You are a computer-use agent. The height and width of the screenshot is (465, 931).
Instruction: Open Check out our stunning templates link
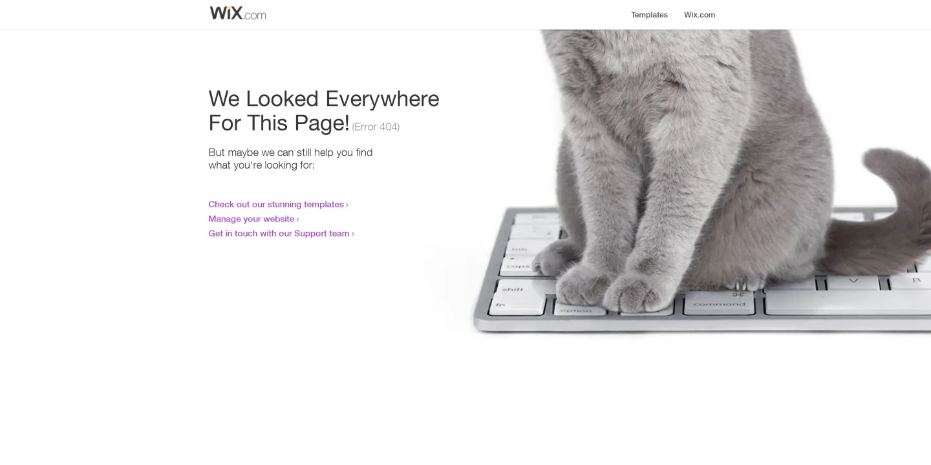[x=276, y=204]
